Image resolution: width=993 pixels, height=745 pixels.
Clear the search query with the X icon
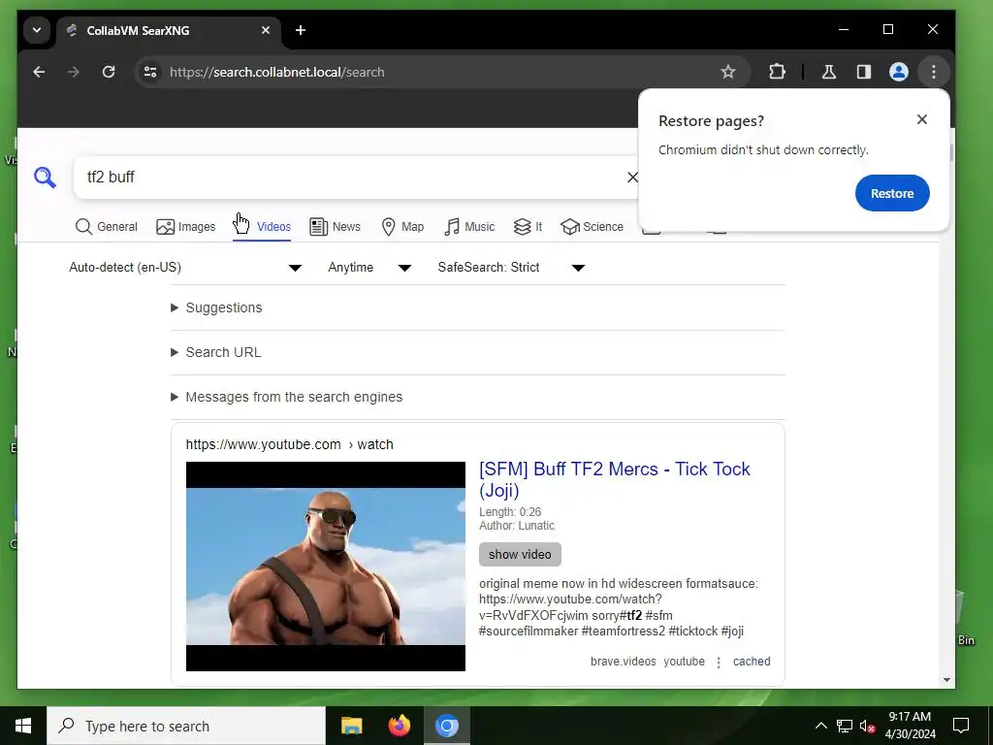632,178
